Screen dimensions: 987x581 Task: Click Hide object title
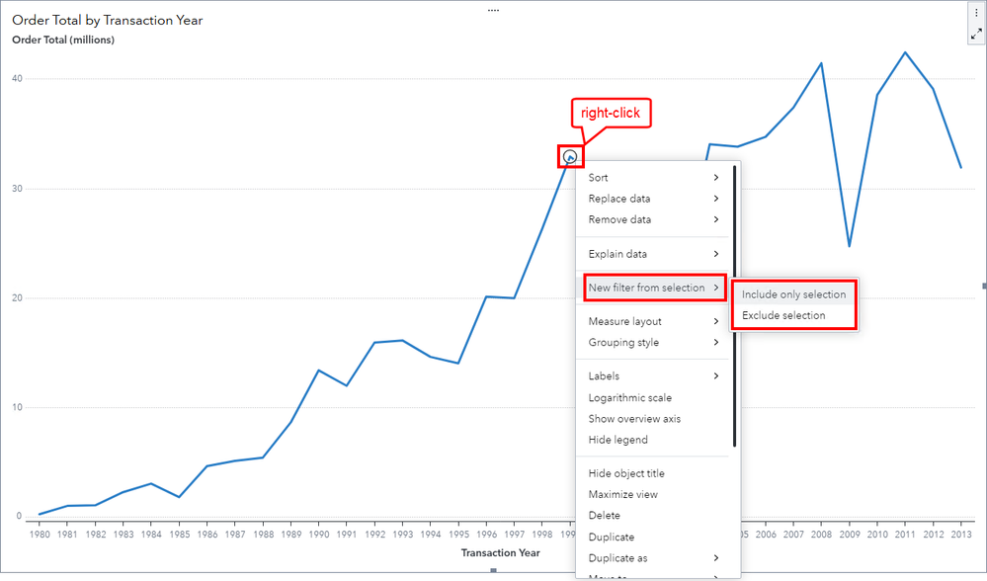coord(626,473)
